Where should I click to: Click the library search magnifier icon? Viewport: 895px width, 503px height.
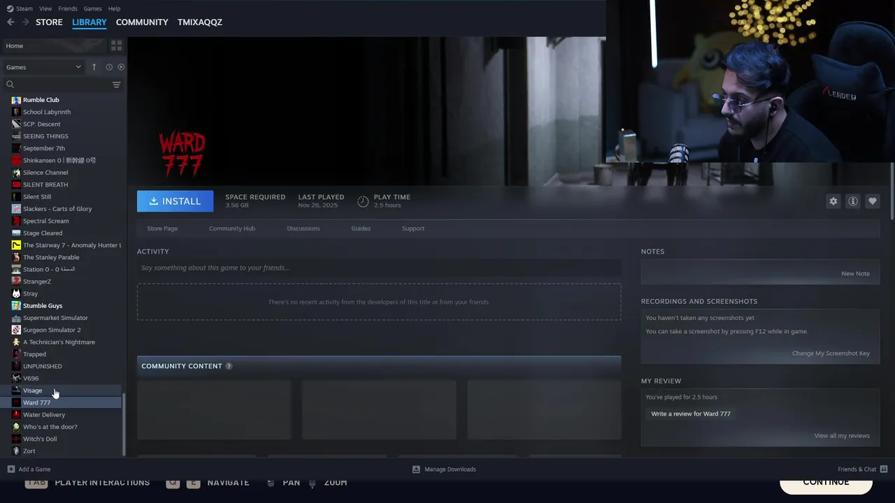tap(10, 85)
